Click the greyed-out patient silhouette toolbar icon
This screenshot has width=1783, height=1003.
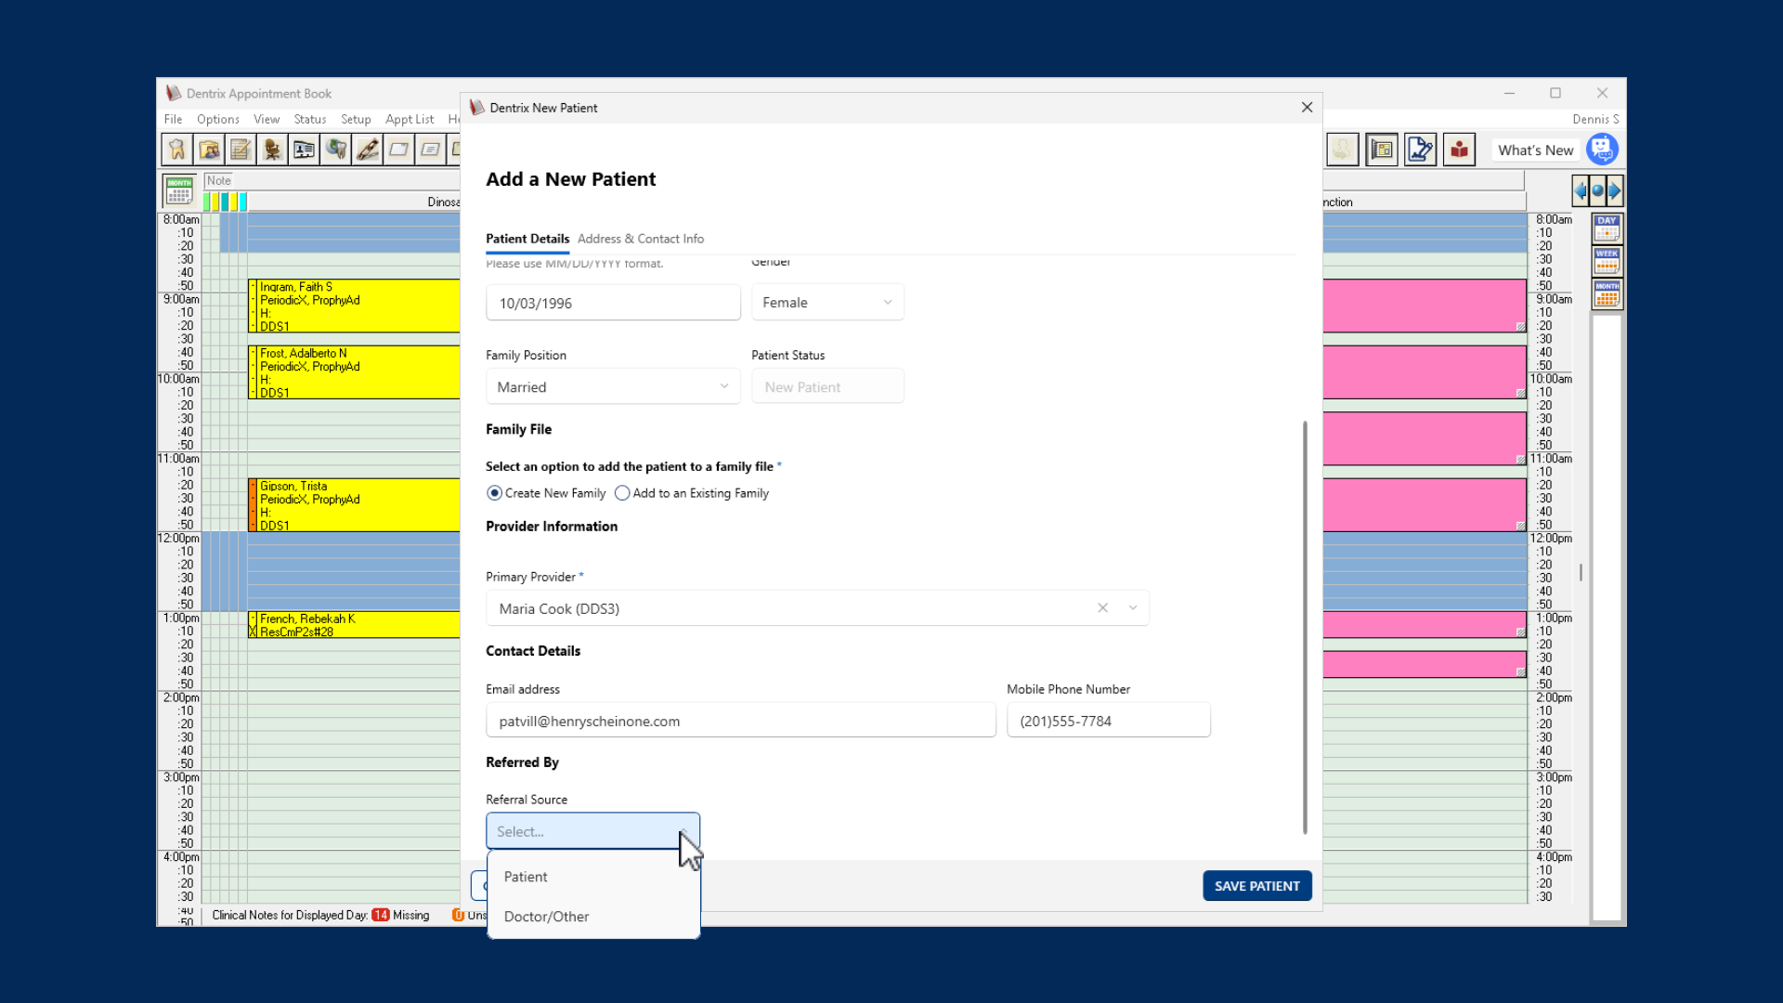coord(1342,150)
